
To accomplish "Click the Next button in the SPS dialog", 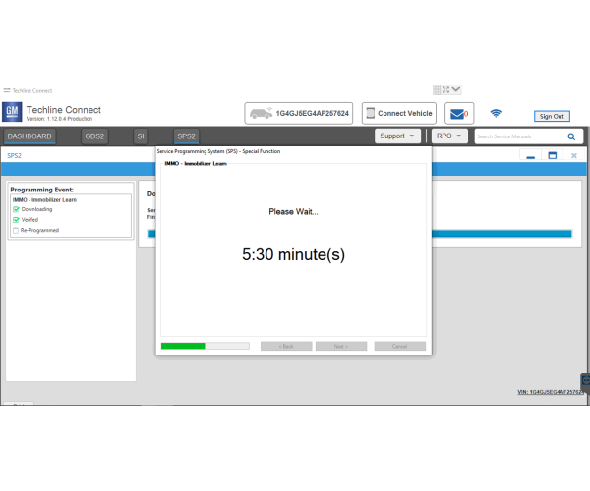I will pyautogui.click(x=341, y=346).
